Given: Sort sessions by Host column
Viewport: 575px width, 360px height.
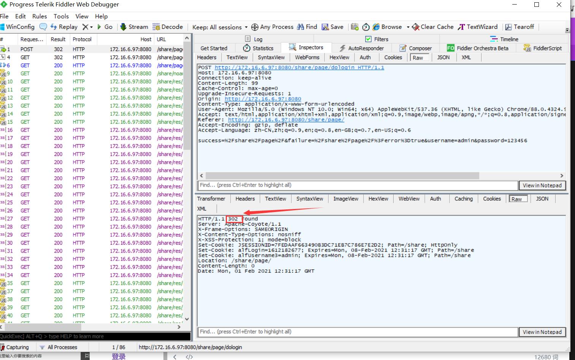Looking at the screenshot, I should [125, 39].
